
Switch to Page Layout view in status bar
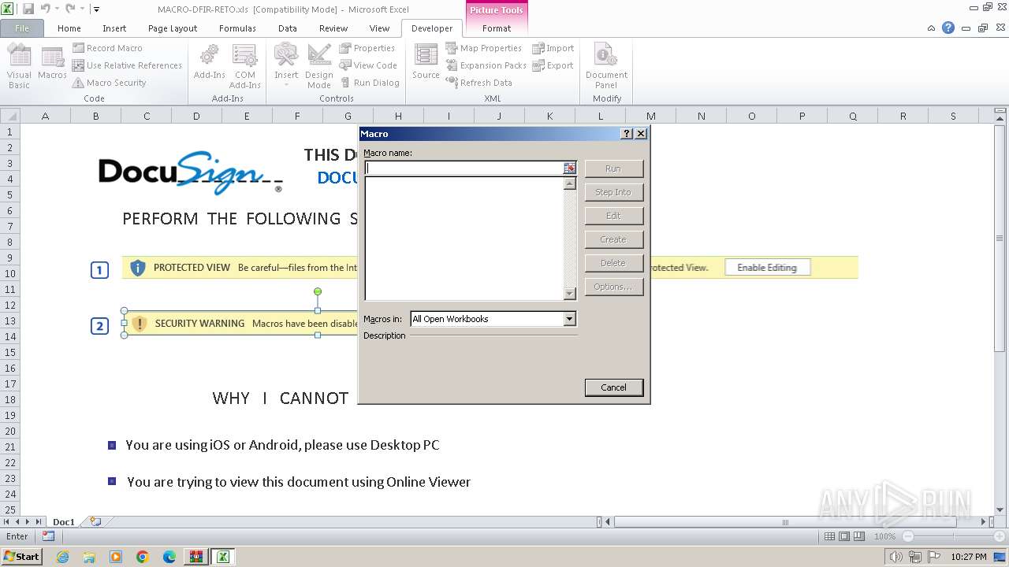844,536
